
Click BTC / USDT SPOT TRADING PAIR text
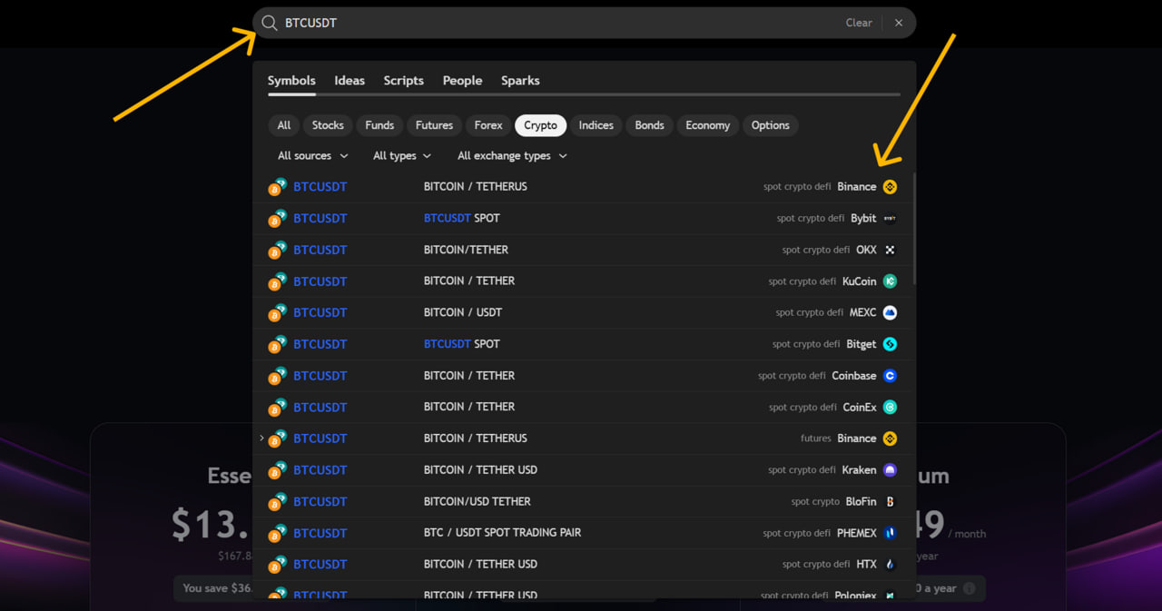pyautogui.click(x=503, y=533)
